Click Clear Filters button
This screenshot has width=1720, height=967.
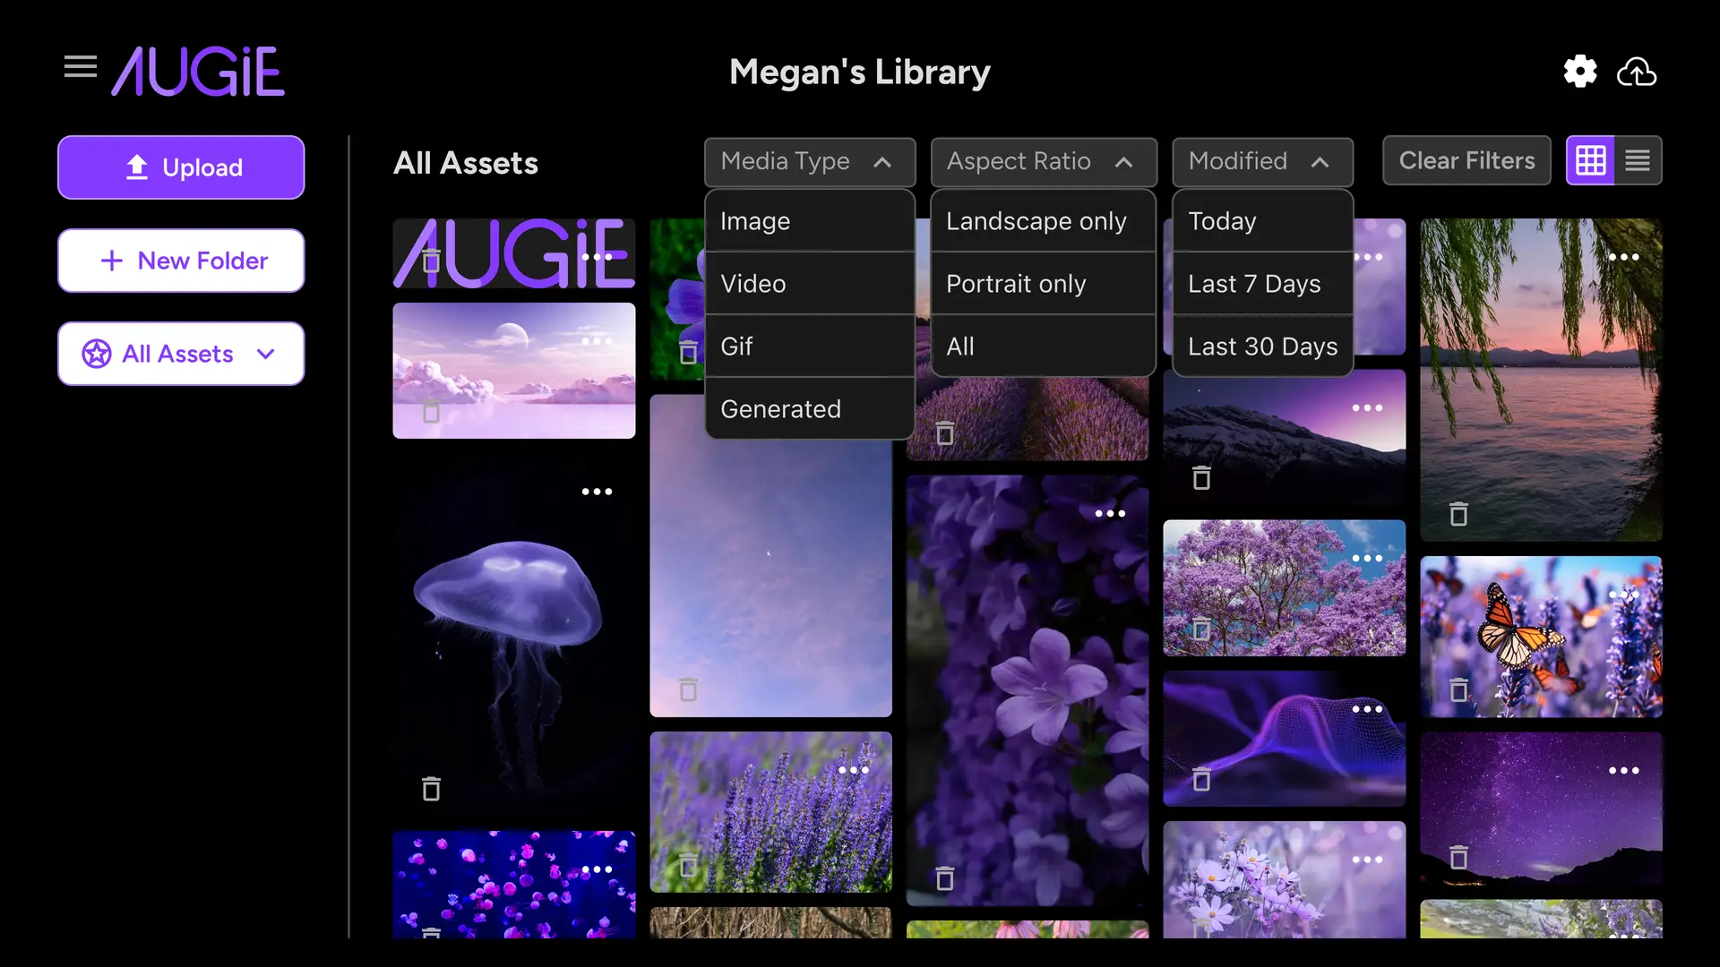(x=1467, y=160)
